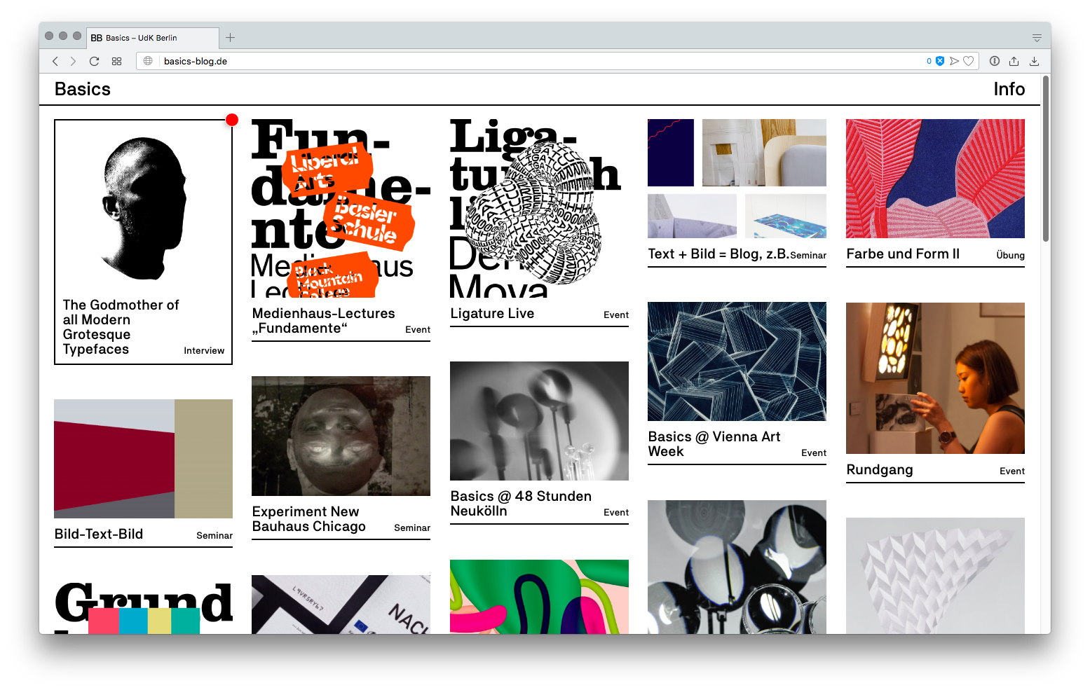Select the Basics – UdK Berlin tab
This screenshot has height=690, width=1090.
[151, 38]
